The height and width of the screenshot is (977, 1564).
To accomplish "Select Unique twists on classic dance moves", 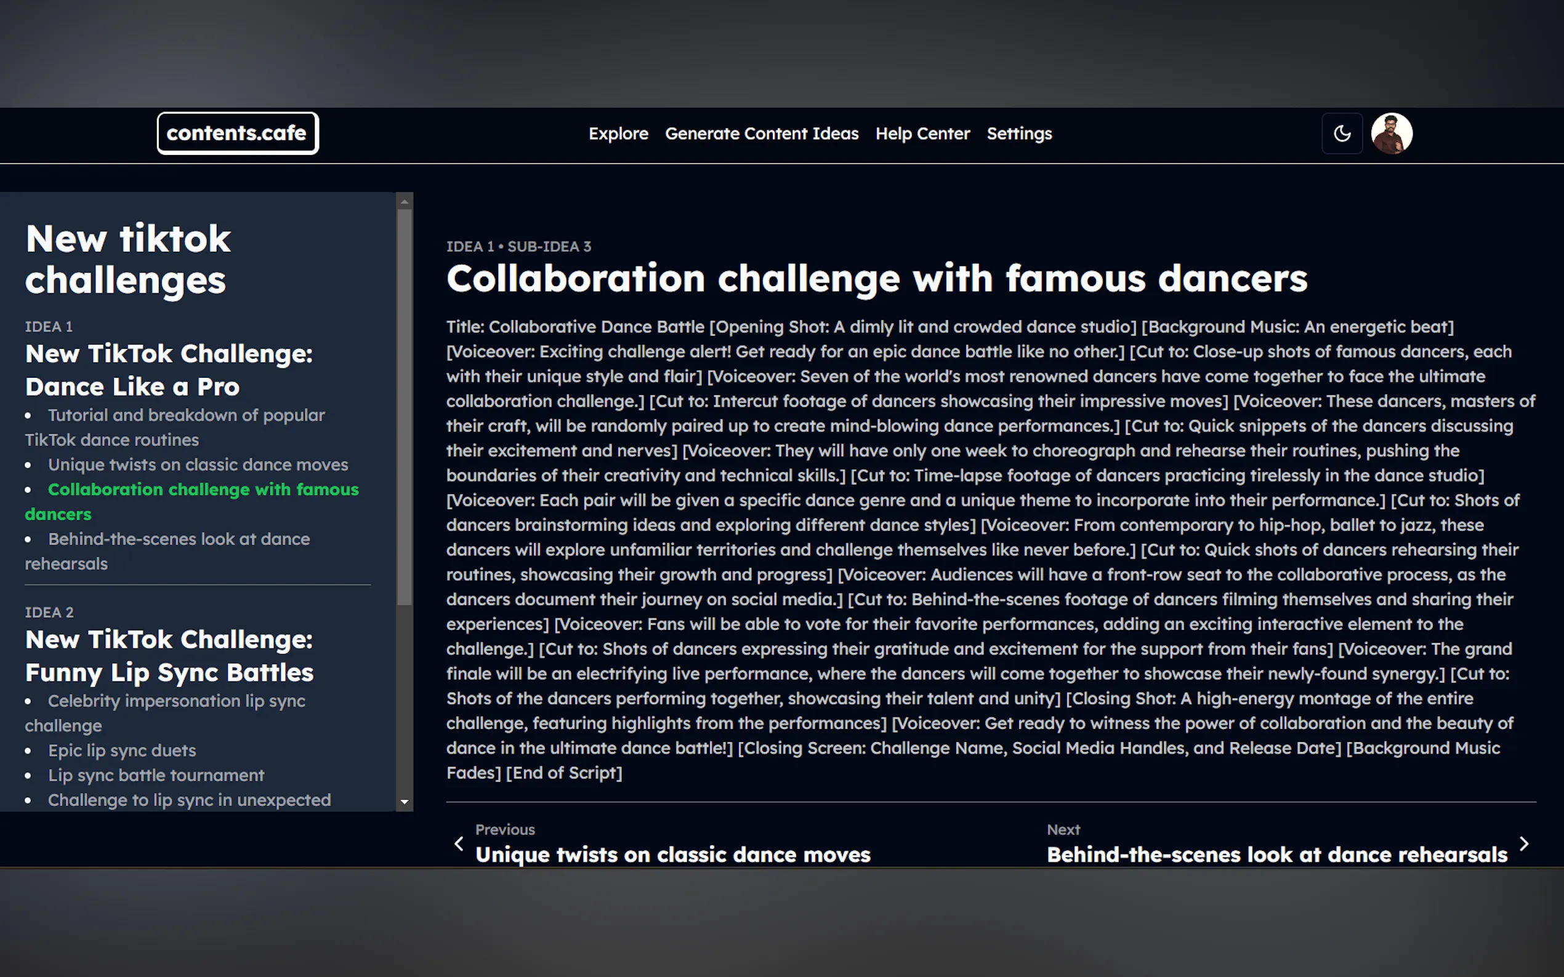I will 197,465.
